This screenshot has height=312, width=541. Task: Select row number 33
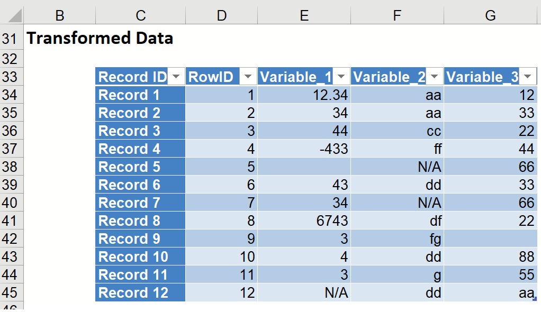tap(11, 76)
